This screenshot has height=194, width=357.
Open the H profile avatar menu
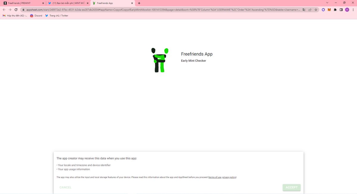[347, 10]
